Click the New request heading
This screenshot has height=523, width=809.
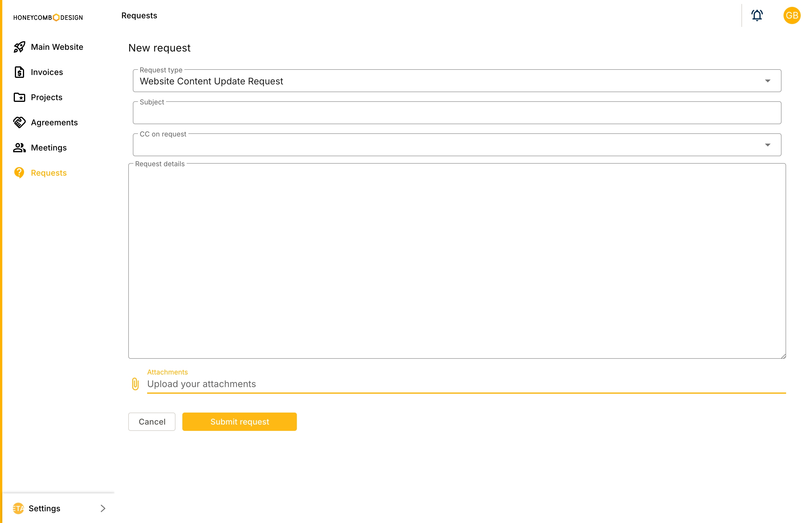click(x=159, y=48)
